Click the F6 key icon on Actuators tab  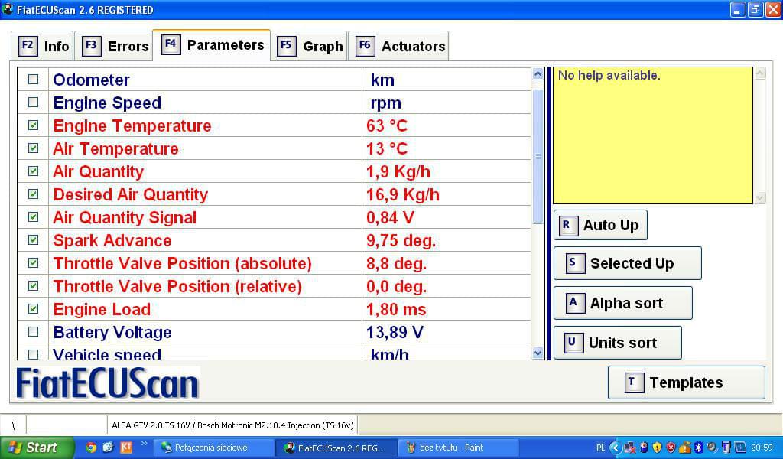pyautogui.click(x=365, y=46)
